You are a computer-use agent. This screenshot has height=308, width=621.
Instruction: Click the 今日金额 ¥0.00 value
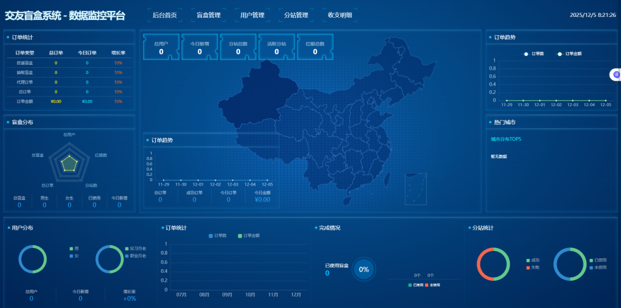(262, 199)
